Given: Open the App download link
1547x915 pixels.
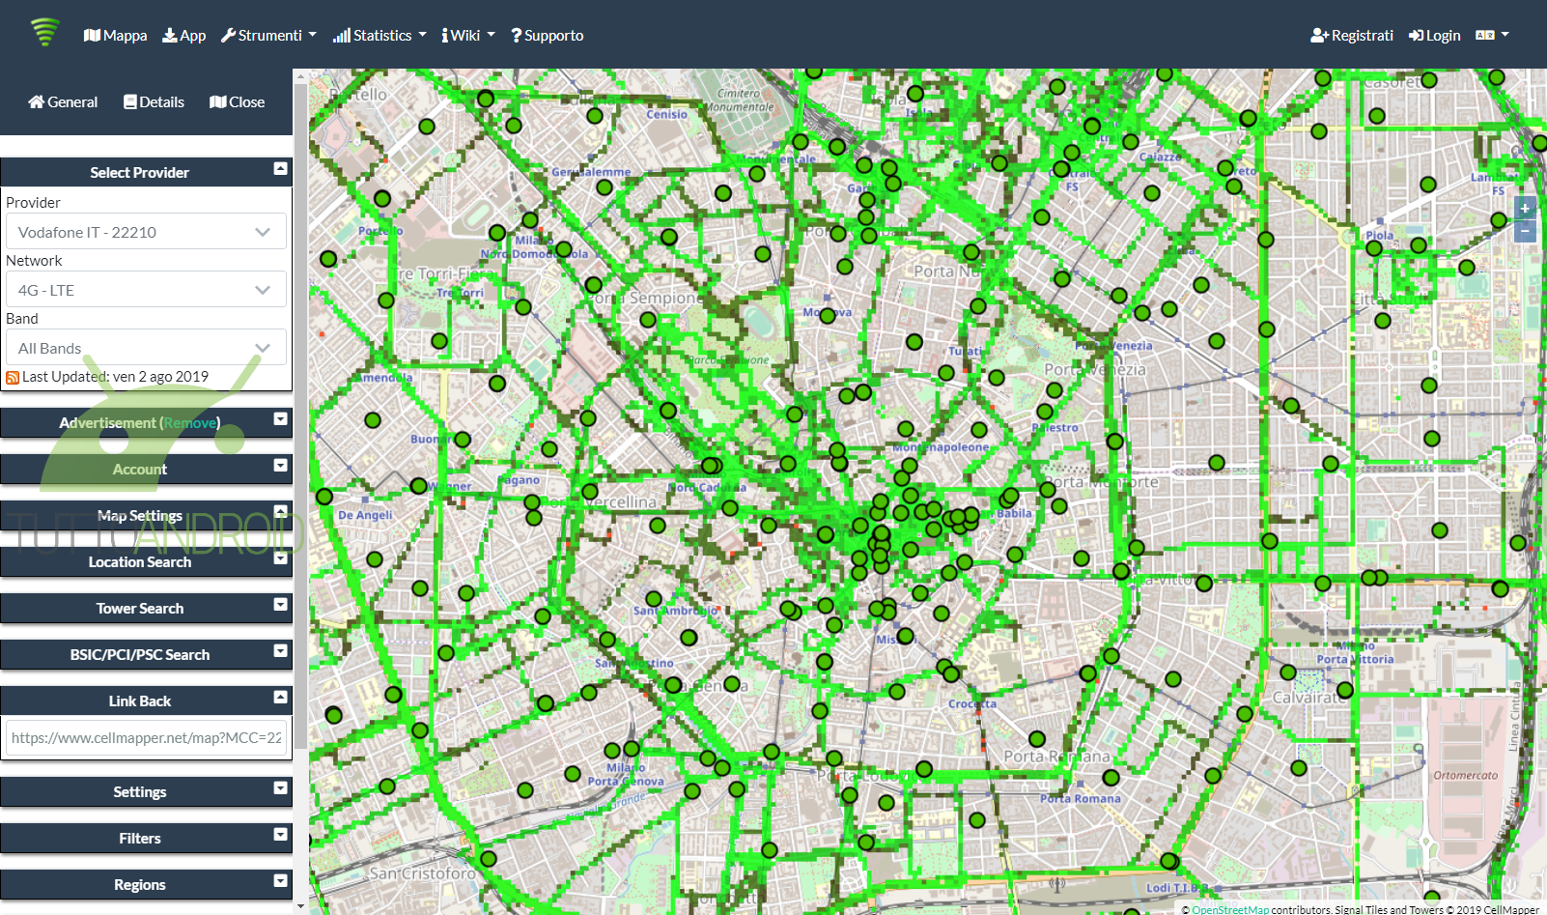Looking at the screenshot, I should (183, 36).
